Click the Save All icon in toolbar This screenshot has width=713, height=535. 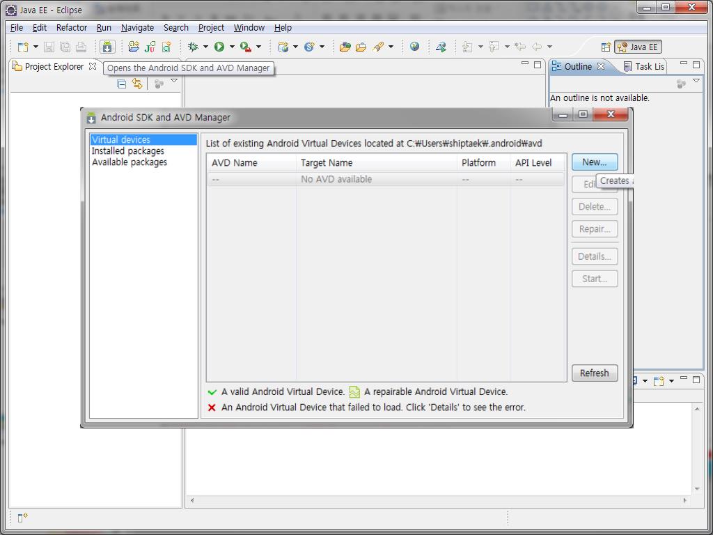[x=65, y=47]
